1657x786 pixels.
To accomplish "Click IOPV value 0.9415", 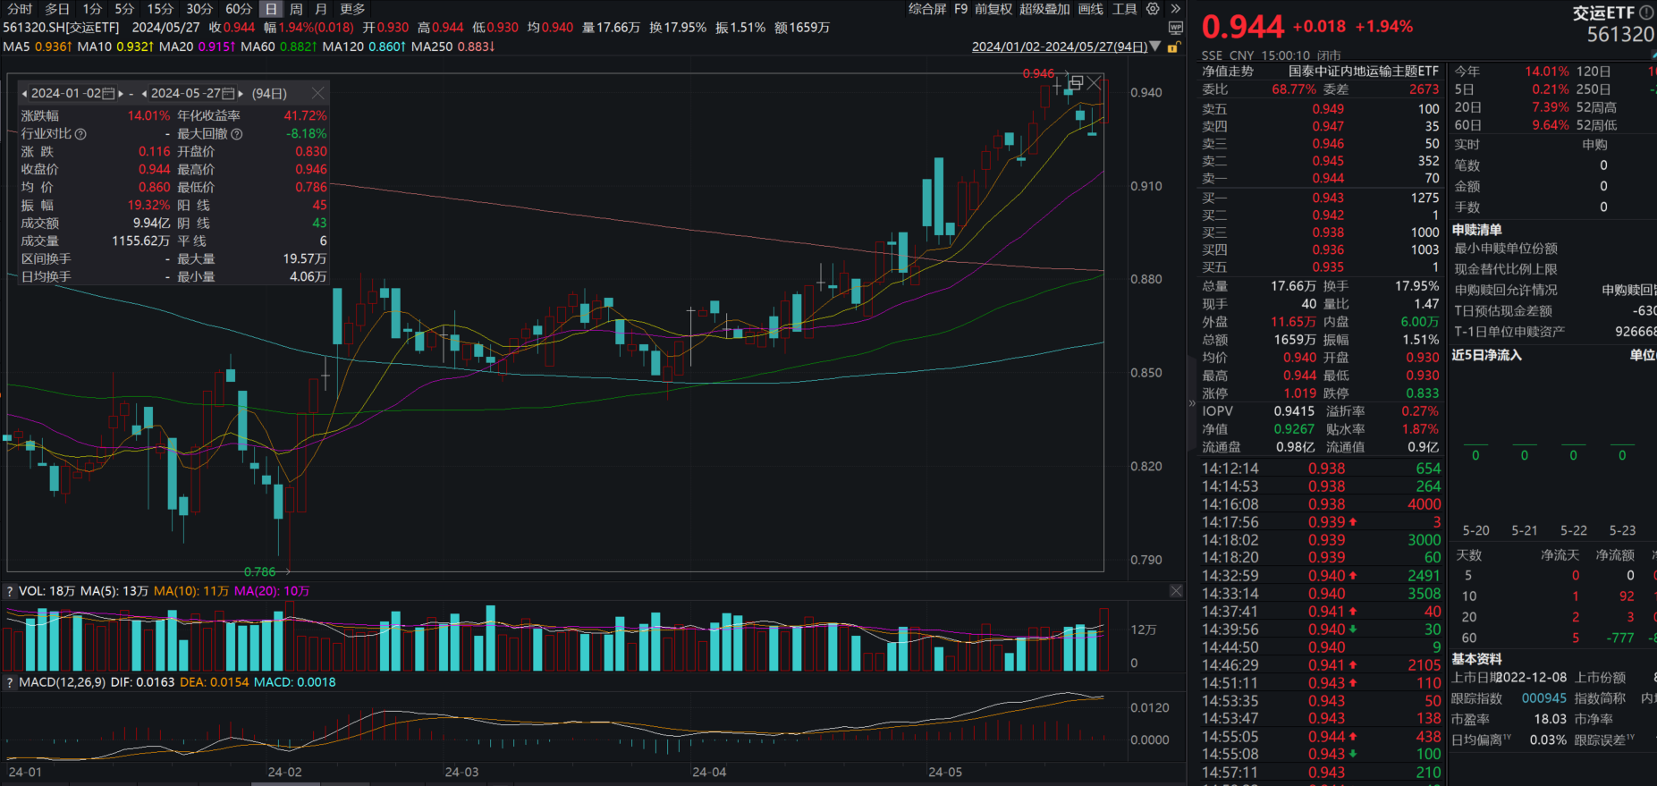I will click(1294, 411).
